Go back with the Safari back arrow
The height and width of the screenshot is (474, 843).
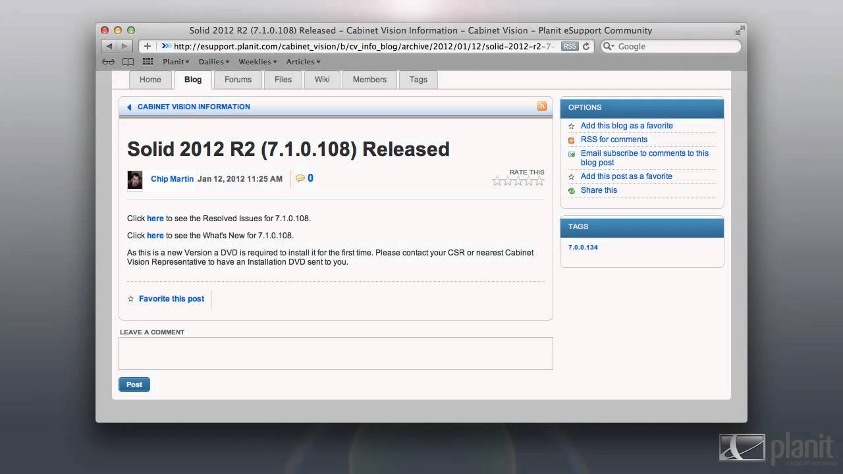pos(109,46)
